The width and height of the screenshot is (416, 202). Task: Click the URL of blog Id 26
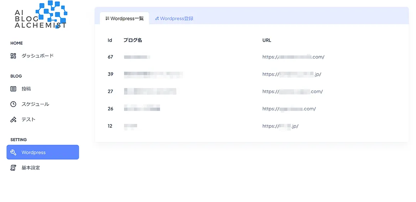tap(289, 109)
